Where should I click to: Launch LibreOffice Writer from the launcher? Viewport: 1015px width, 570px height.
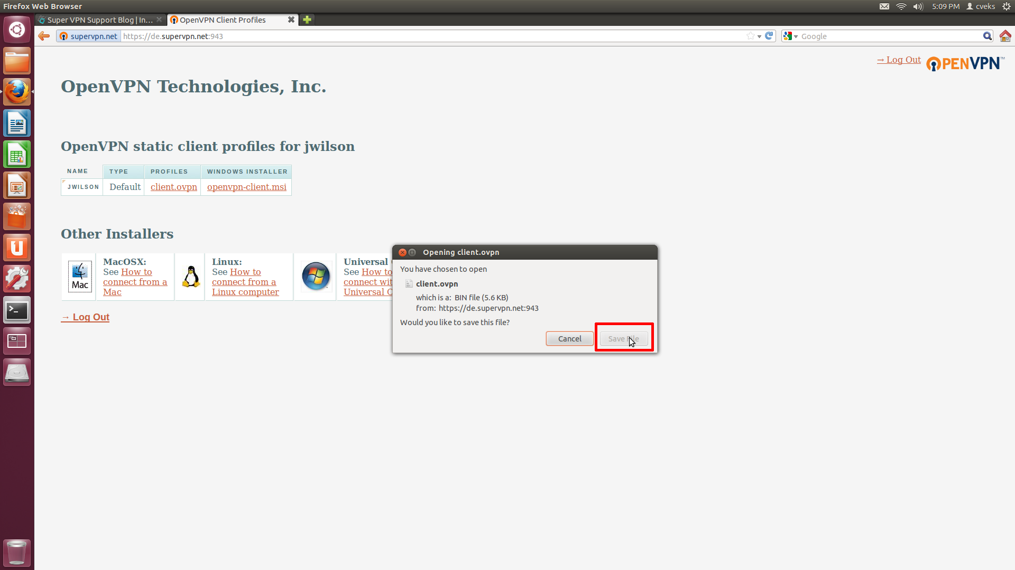click(17, 123)
